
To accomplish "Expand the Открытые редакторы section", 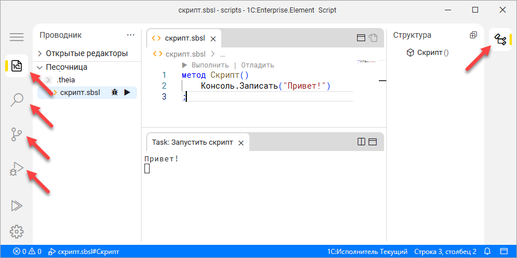I will tap(40, 53).
